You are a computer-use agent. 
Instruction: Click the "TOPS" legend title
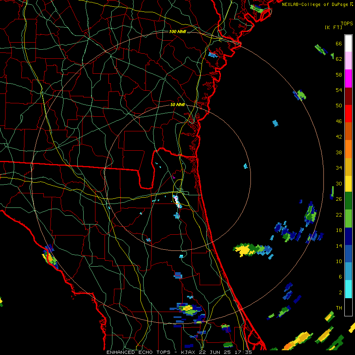coord(347,23)
